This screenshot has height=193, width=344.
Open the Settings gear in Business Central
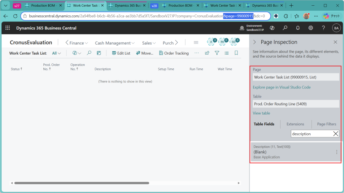coord(311,28)
